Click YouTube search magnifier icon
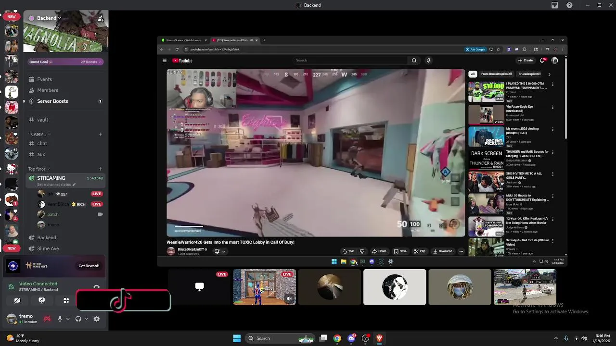The image size is (616, 346). (414, 60)
